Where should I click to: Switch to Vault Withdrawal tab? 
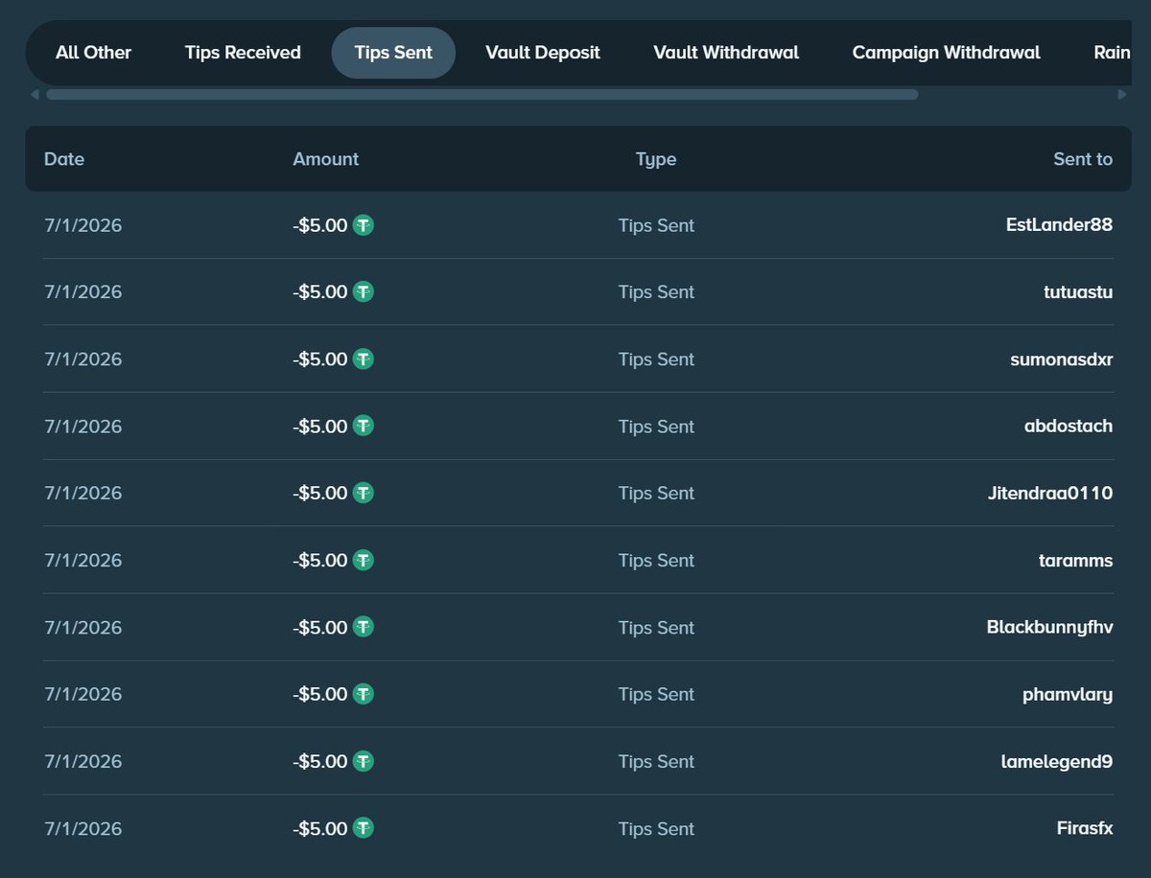coord(726,53)
